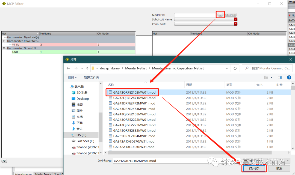Select OS (C:) drive

[81, 135]
